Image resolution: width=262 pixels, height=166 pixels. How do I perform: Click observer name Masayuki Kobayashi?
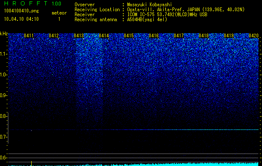pyautogui.click(x=150, y=5)
